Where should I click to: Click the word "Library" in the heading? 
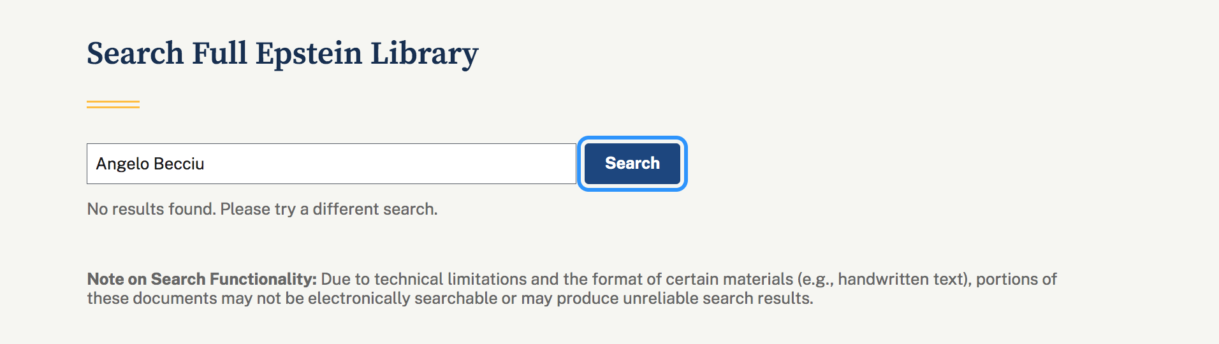tap(424, 54)
